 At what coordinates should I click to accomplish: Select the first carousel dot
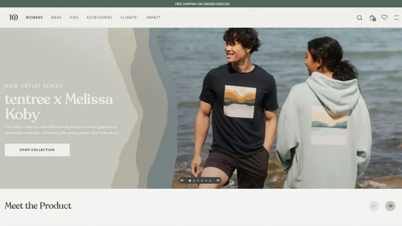pyautogui.click(x=190, y=180)
